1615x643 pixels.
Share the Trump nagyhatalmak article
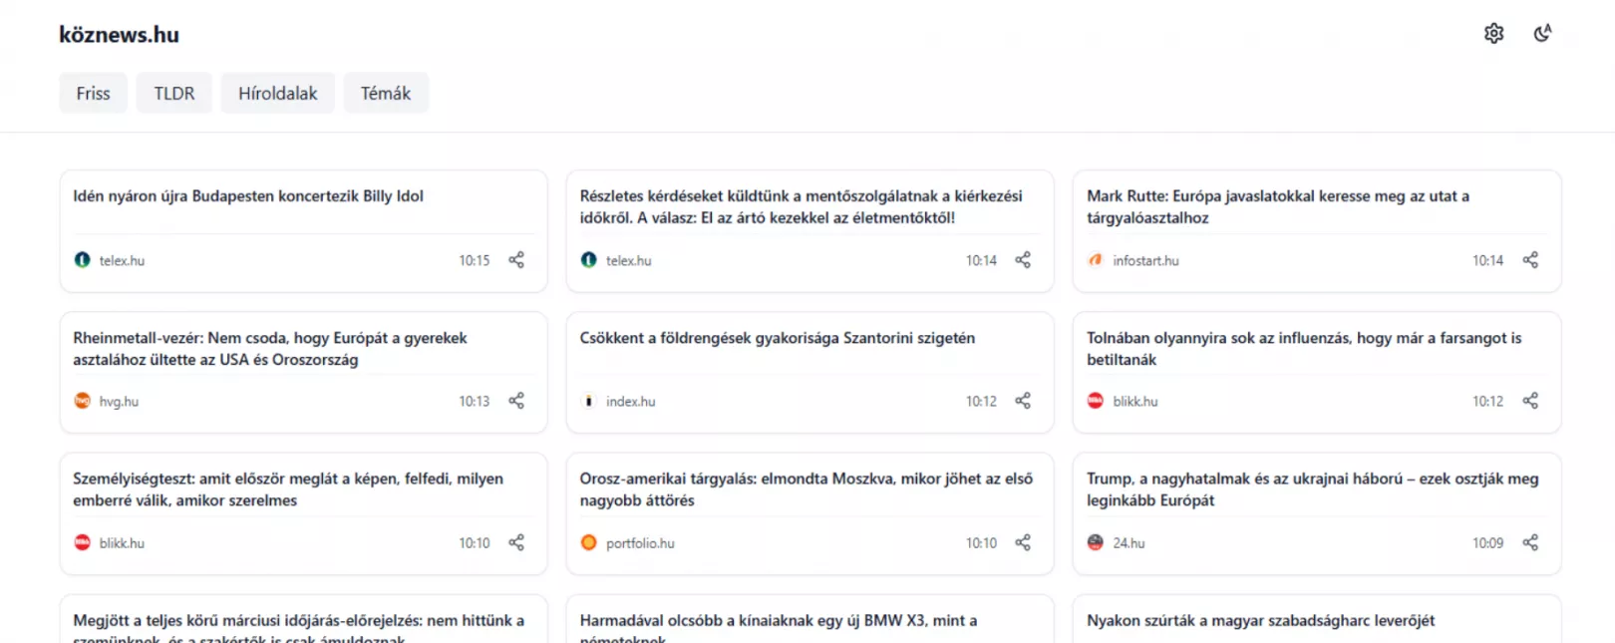1530,542
